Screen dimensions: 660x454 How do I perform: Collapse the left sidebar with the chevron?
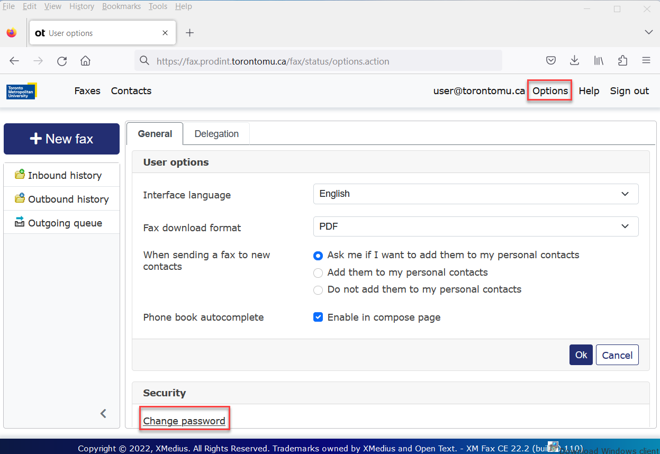coord(104,413)
